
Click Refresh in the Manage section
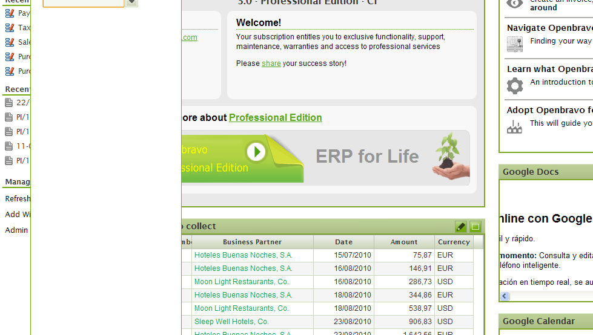[x=18, y=199]
